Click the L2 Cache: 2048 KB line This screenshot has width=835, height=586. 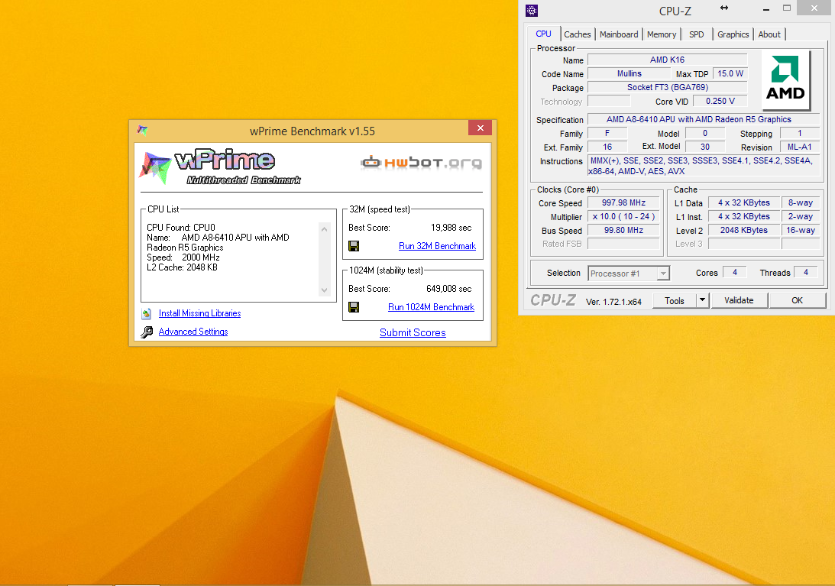[x=182, y=268]
